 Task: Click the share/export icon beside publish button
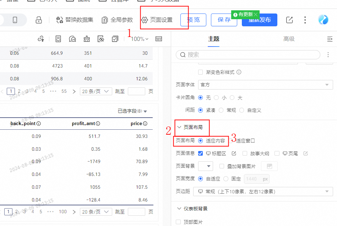(x=289, y=20)
